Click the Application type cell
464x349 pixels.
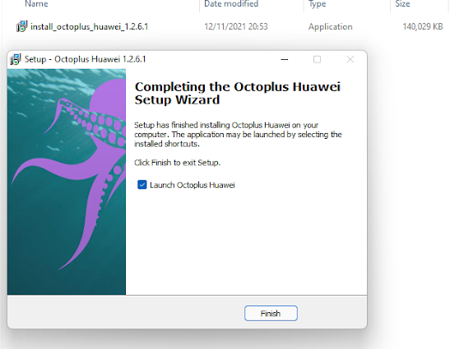pos(330,27)
